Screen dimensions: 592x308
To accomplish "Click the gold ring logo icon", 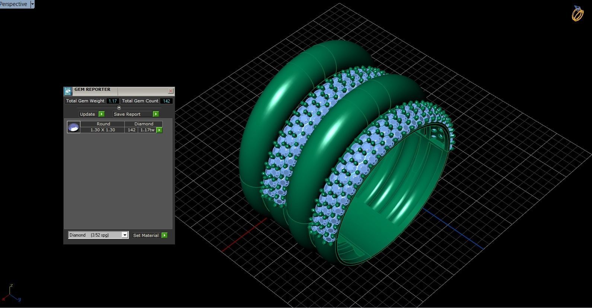I will click(x=578, y=13).
